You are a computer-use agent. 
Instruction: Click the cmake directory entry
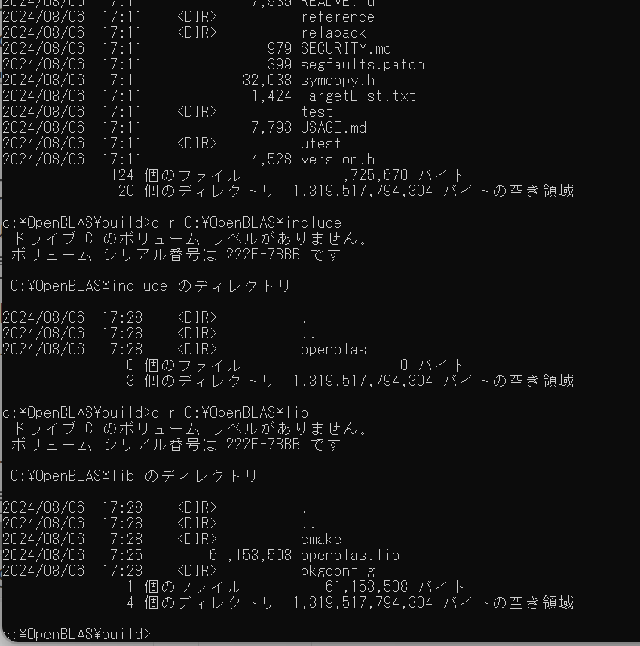tap(321, 540)
